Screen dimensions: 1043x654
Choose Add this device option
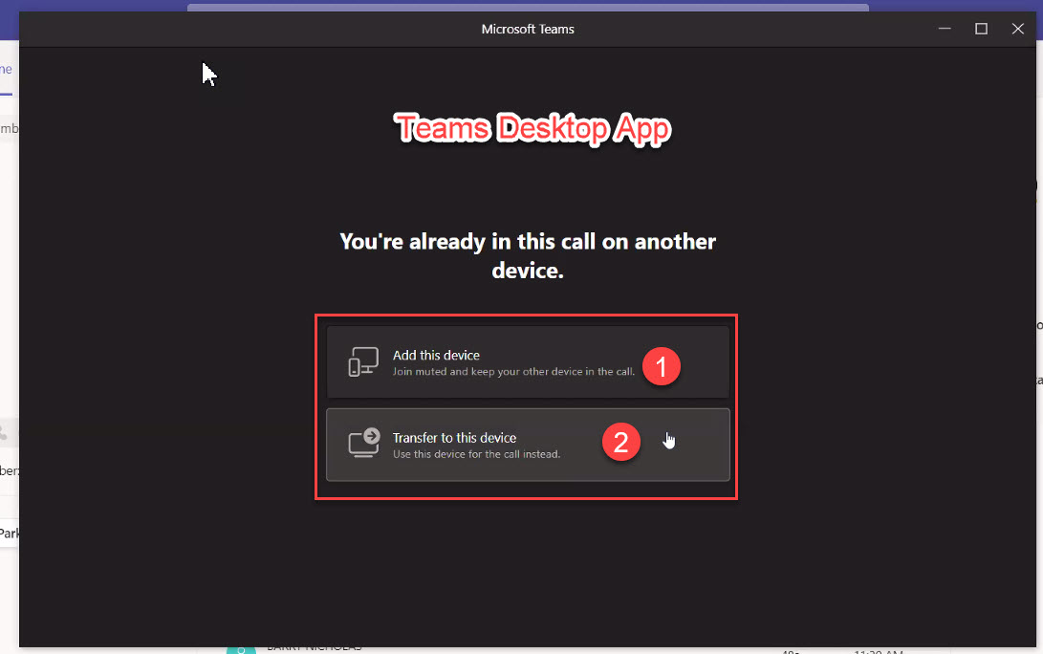tap(528, 362)
